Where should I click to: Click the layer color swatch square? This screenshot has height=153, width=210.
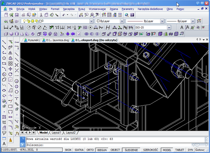click(40, 21)
